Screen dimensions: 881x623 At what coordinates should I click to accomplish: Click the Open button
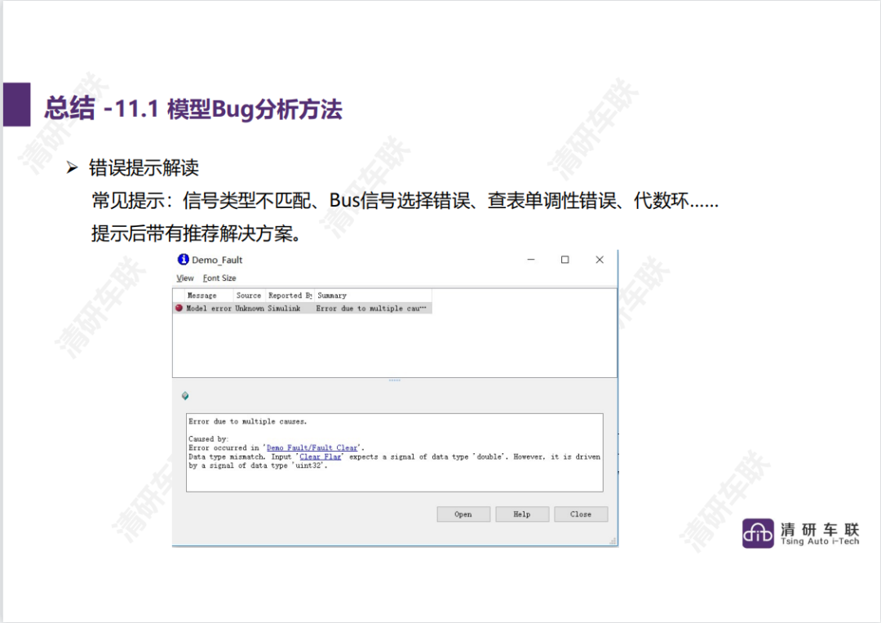tap(463, 514)
